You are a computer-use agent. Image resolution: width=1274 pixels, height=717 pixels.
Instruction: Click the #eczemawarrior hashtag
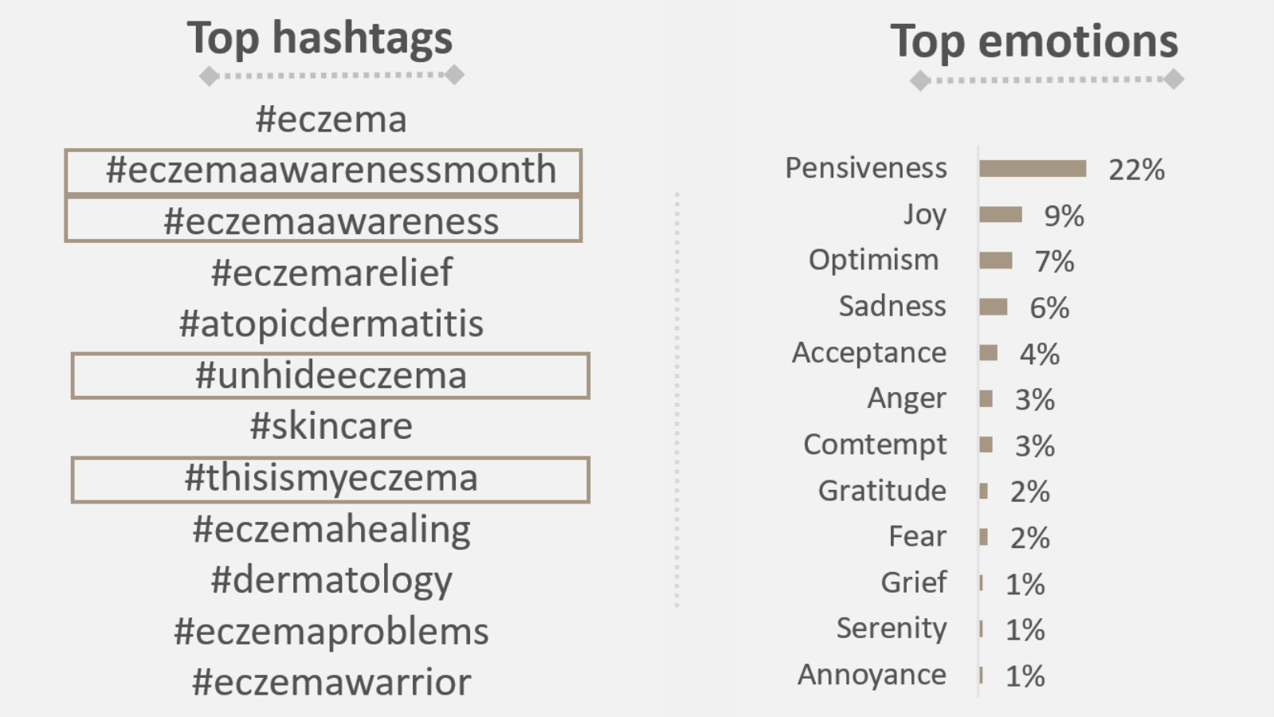(x=331, y=683)
